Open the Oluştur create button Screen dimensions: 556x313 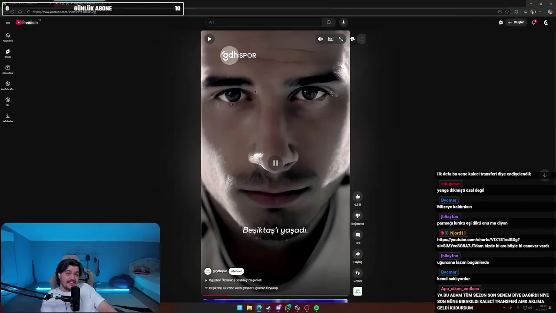516,22
